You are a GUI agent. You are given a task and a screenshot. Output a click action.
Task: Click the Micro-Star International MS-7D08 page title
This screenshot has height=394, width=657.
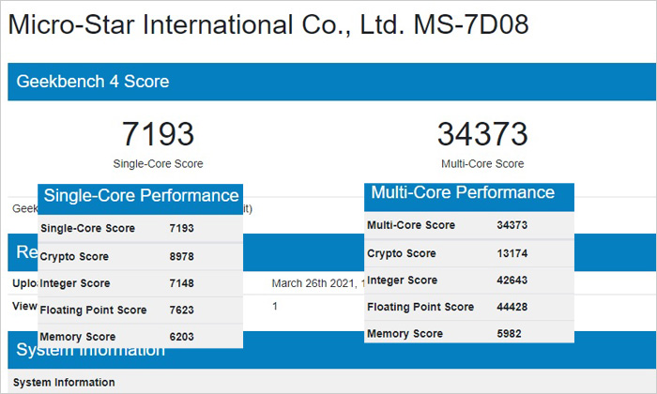tap(268, 24)
